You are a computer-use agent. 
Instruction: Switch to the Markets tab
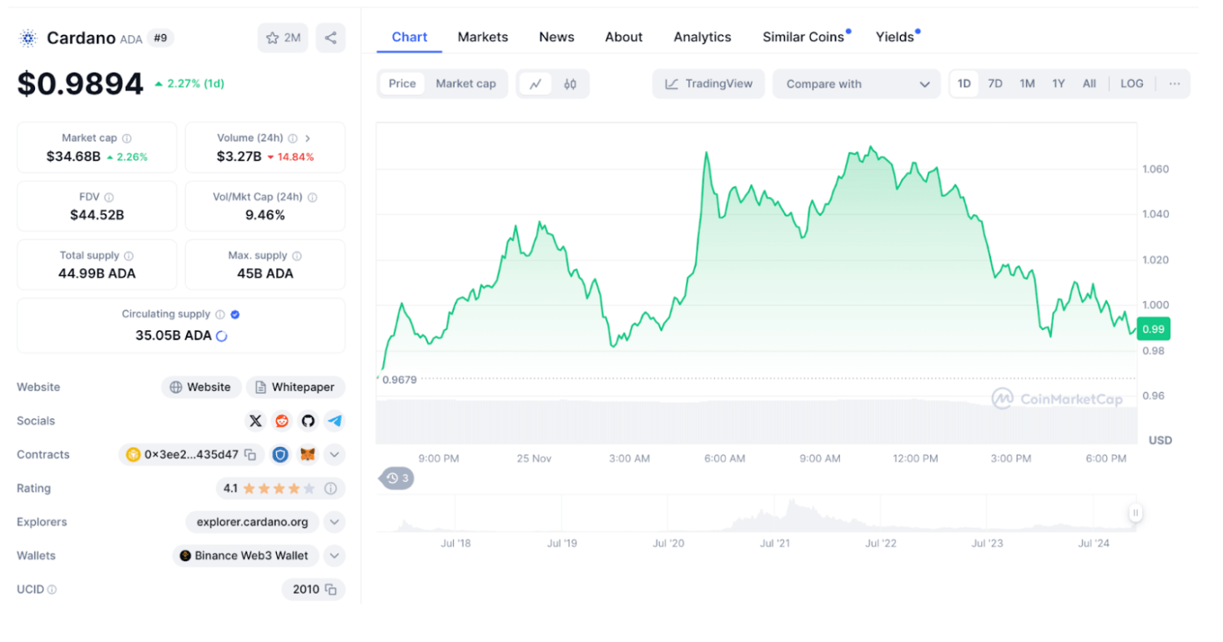[x=482, y=37]
